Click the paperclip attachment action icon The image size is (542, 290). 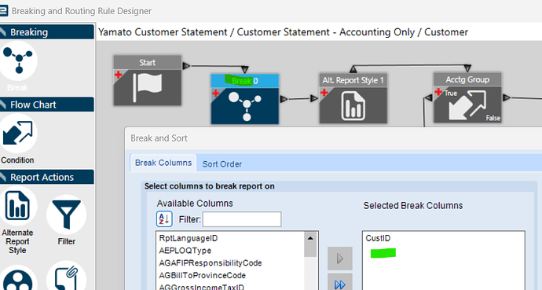click(66, 276)
